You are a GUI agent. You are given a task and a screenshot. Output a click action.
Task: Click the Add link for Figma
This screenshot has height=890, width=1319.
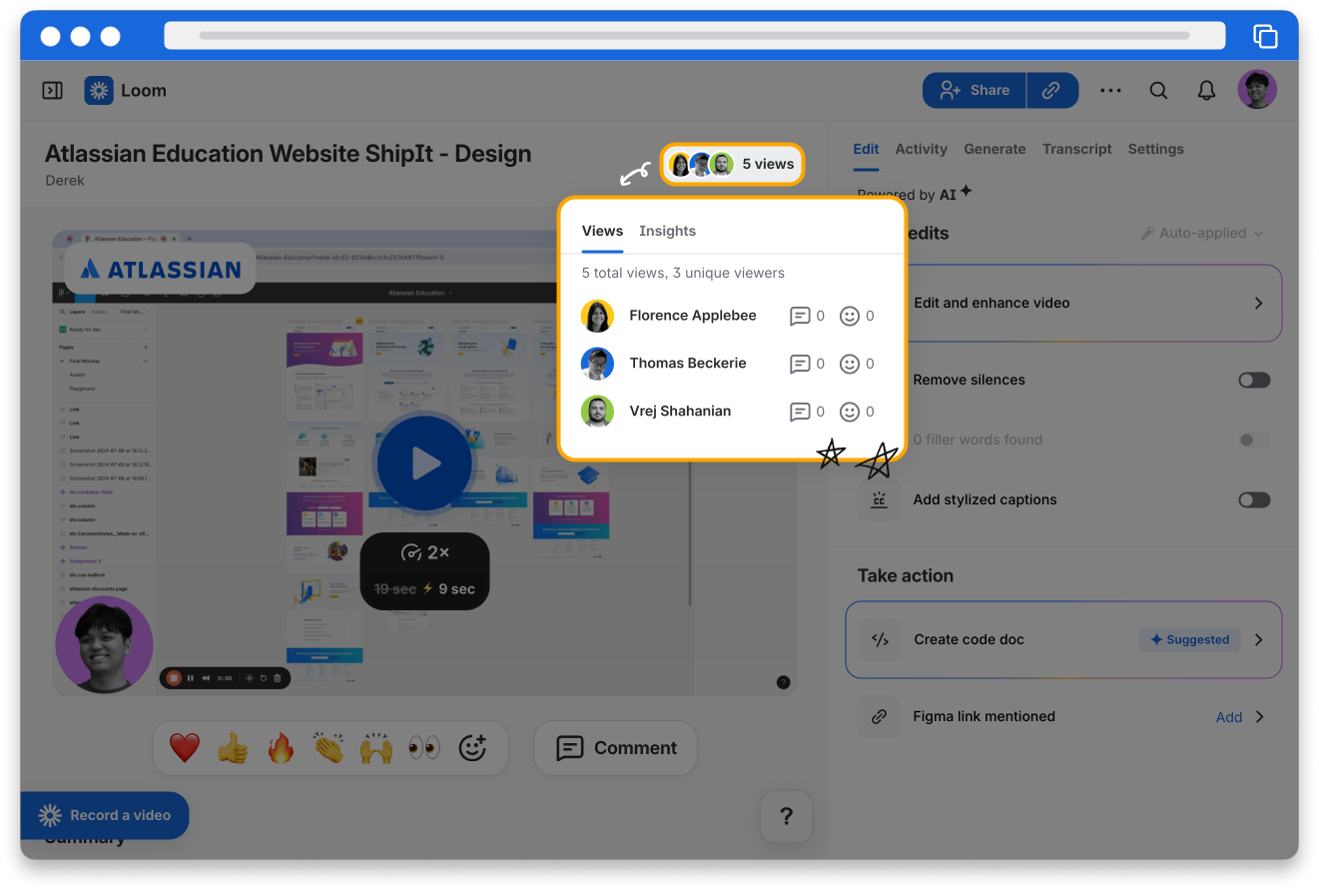[x=1229, y=717]
